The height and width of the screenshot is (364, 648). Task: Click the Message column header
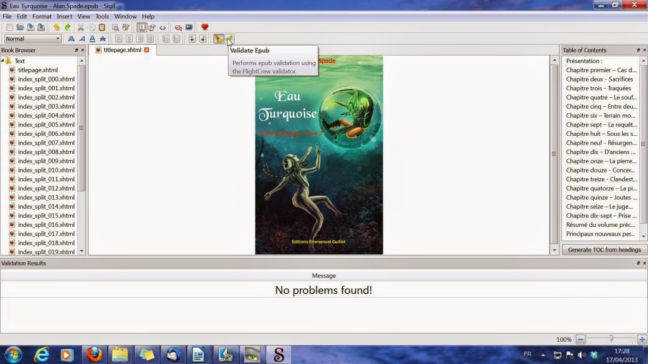tap(323, 276)
